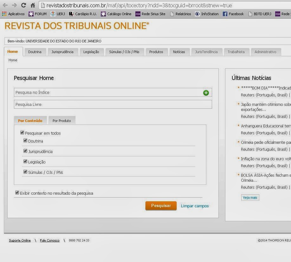Image resolution: width=291 pixels, height=262 pixels.
Task: Click the orange Pesquisar button
Action: (x=161, y=205)
